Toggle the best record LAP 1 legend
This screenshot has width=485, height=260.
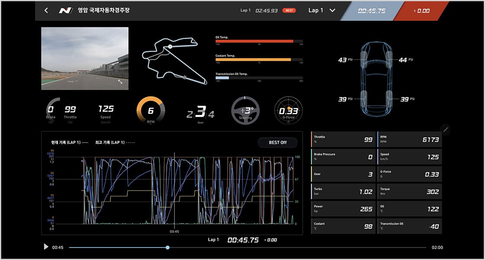(x=115, y=143)
